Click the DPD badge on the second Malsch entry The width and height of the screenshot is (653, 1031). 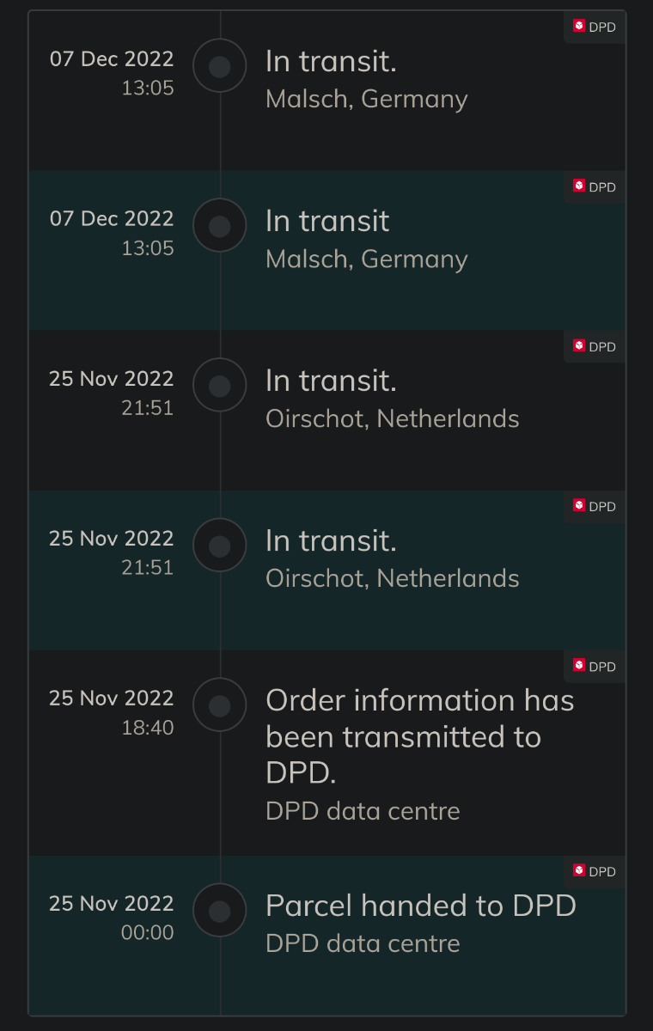pyautogui.click(x=595, y=186)
